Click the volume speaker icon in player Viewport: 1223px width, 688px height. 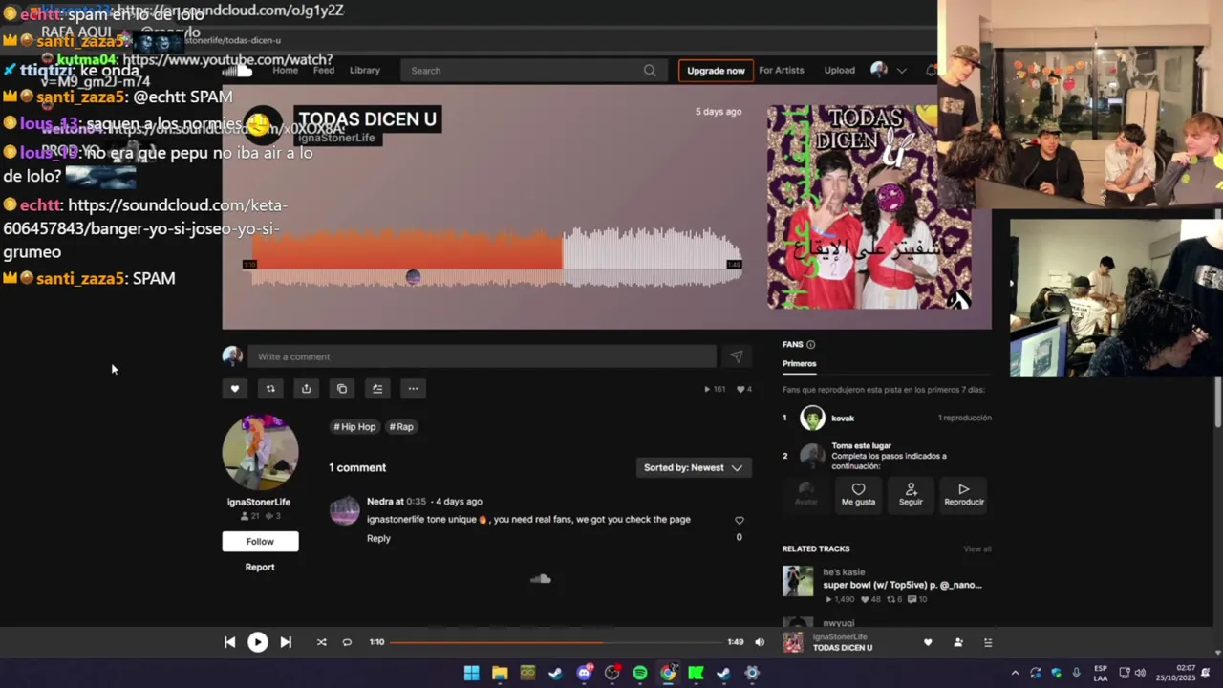coord(760,642)
